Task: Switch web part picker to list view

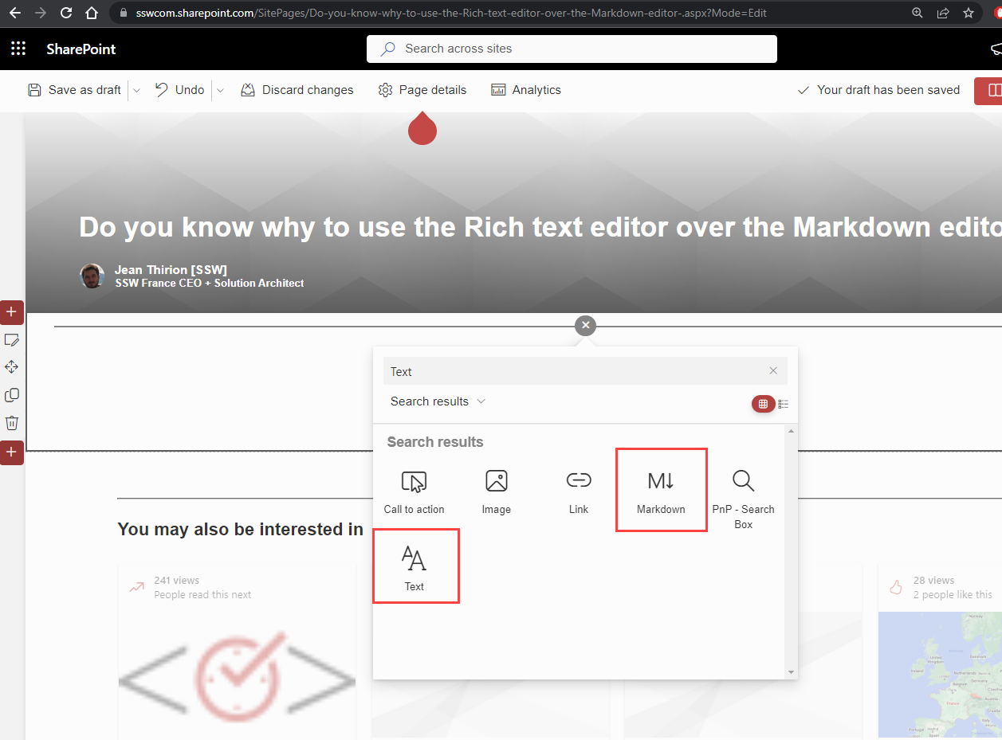Action: [784, 404]
